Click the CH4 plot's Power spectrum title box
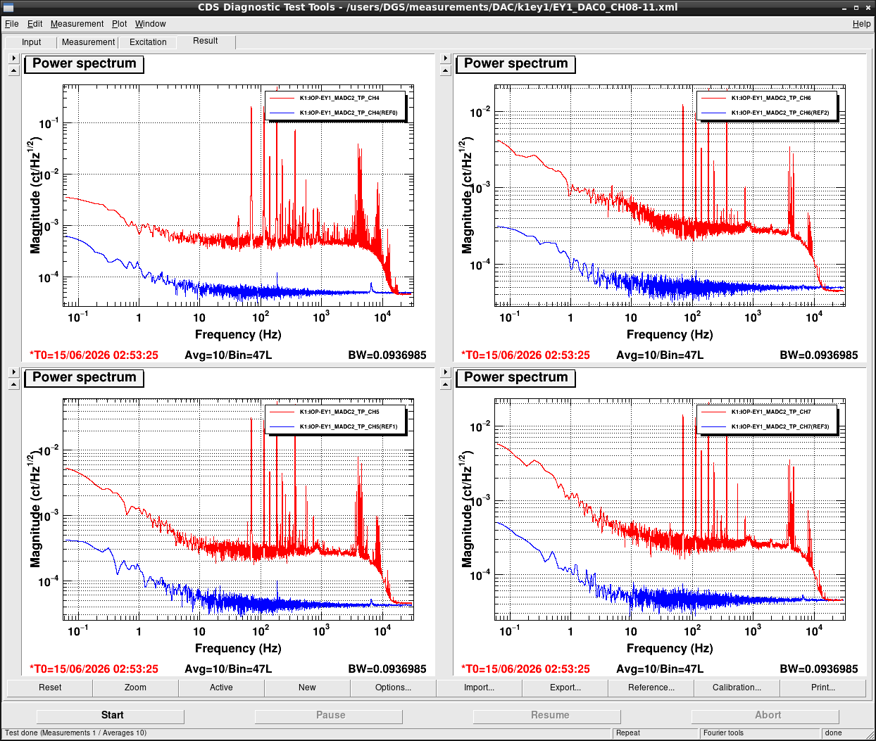The image size is (876, 741). click(85, 64)
